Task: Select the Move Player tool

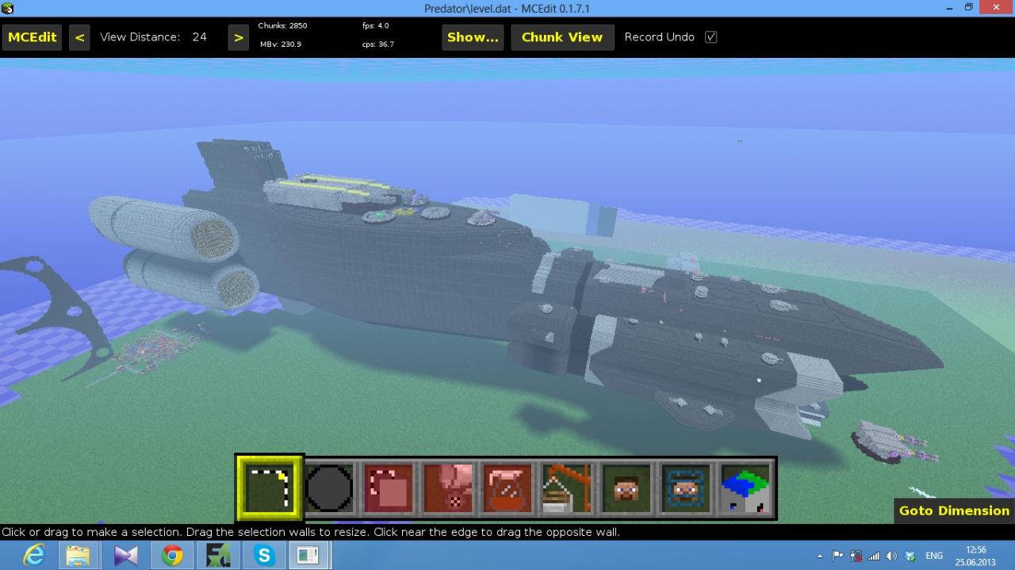Action: coord(626,487)
